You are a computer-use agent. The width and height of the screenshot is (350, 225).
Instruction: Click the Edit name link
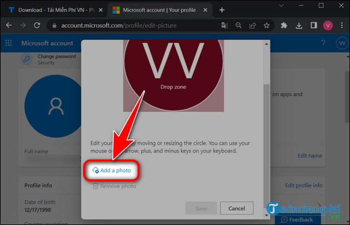coord(310,156)
